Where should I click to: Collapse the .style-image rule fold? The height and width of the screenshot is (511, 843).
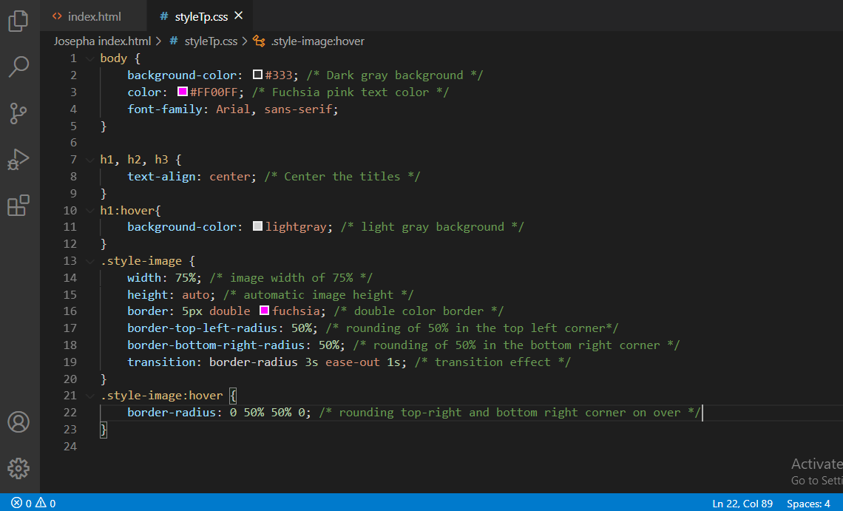pyautogui.click(x=89, y=261)
